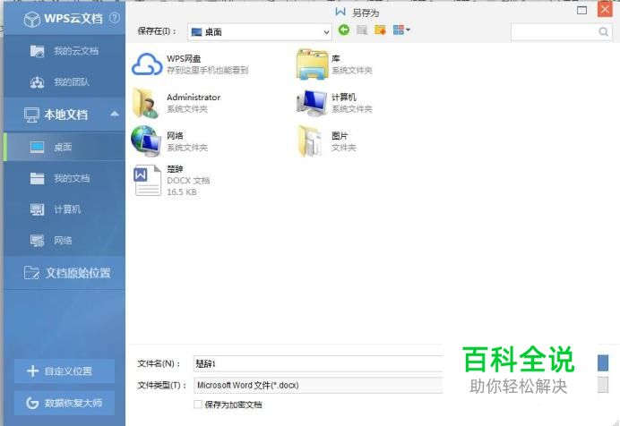Open the 文件类型 dropdown
The height and width of the screenshot is (426, 620).
318,385
